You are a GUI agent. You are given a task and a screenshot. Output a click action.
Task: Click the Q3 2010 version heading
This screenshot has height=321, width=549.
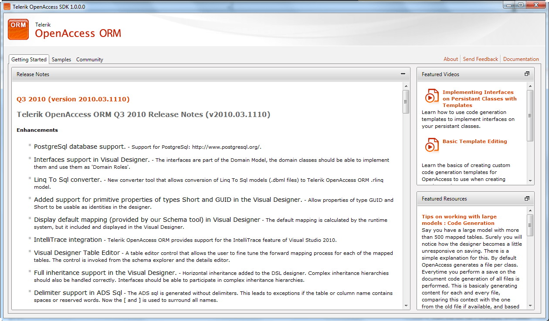73,99
